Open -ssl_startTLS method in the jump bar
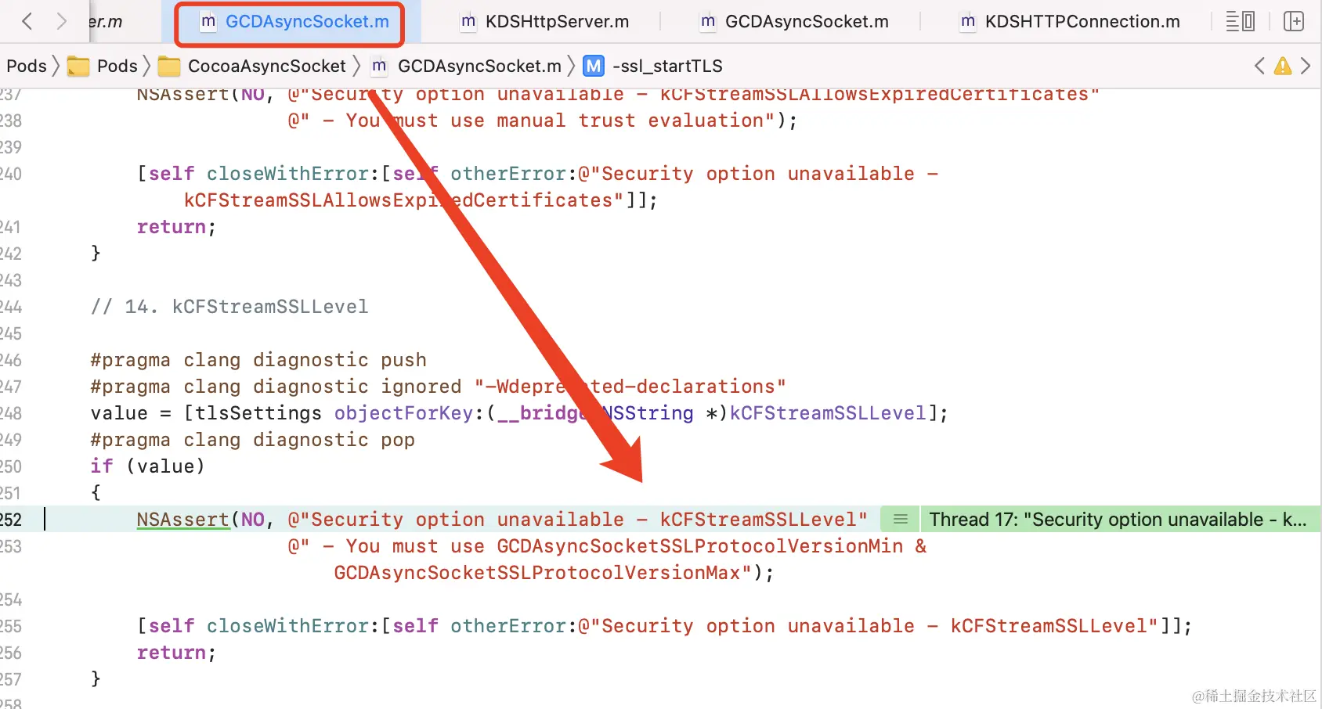Screen dimensions: 1322x709 pyautogui.click(x=667, y=66)
